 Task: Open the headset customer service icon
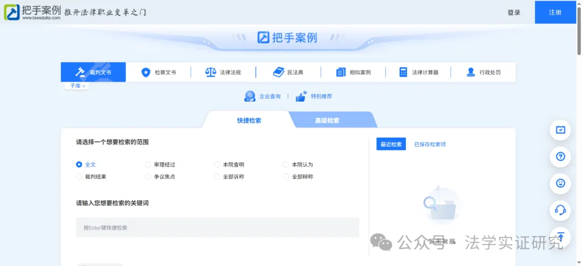560,210
